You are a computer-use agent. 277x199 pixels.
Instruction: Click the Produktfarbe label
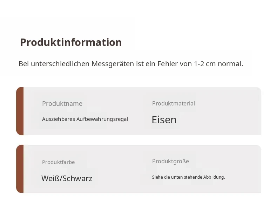point(58,162)
